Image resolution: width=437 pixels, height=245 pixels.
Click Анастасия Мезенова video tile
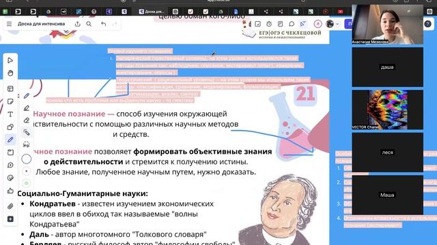387,24
